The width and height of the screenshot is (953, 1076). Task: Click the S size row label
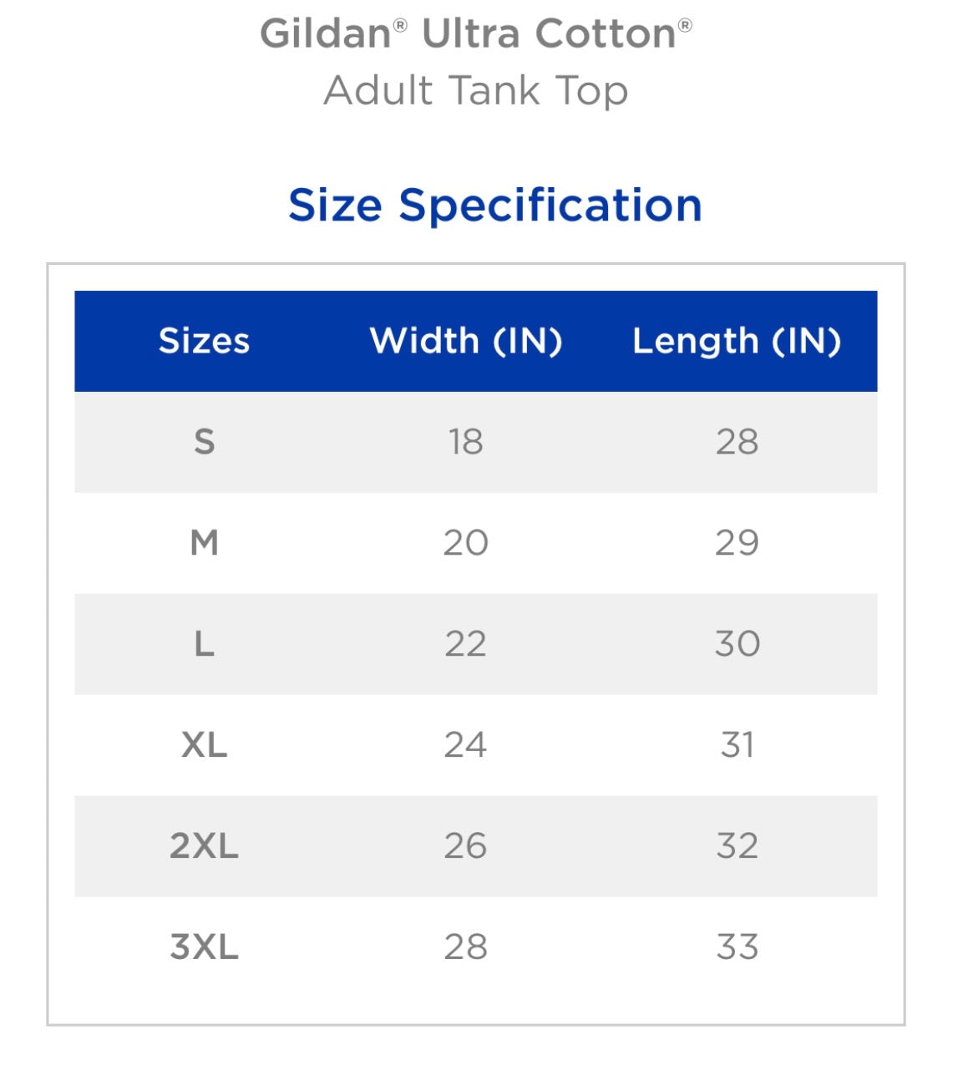(x=205, y=442)
